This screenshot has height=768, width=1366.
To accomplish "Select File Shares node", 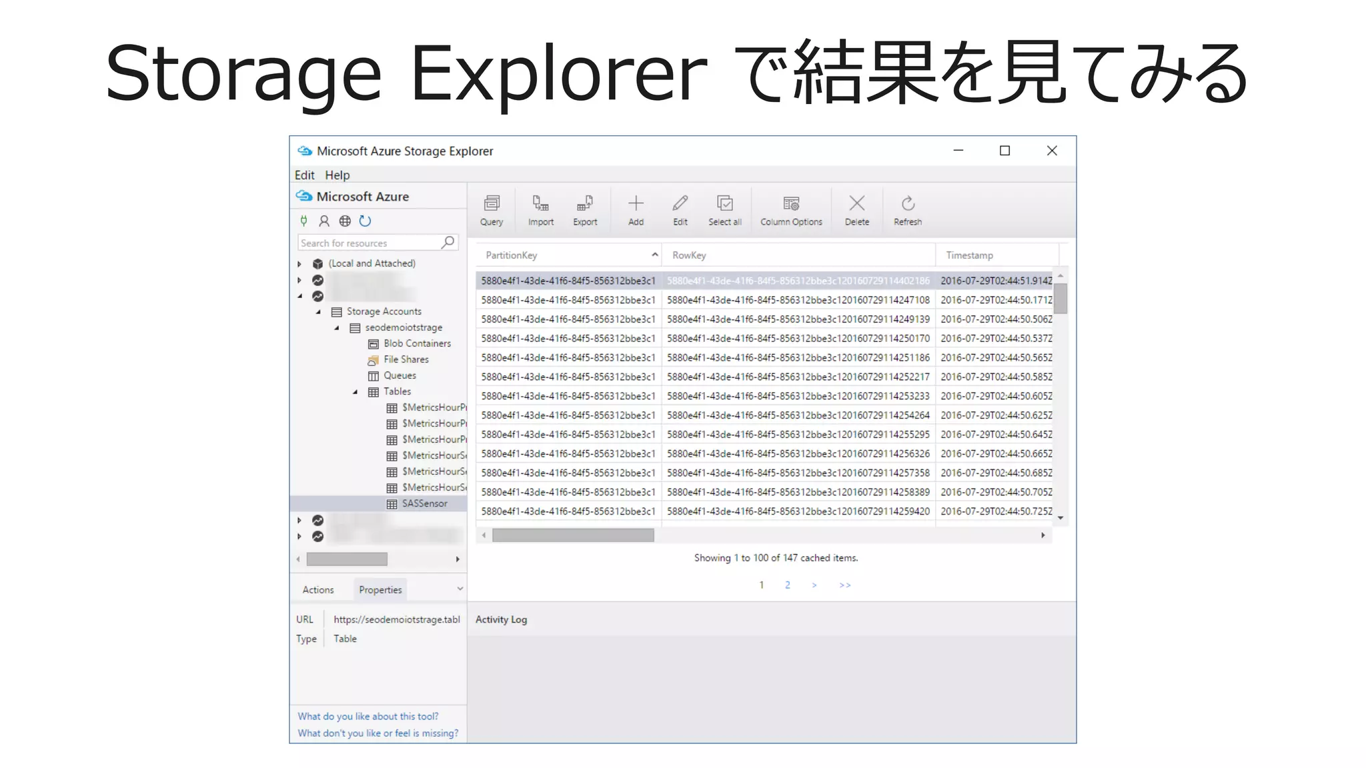I will click(406, 359).
